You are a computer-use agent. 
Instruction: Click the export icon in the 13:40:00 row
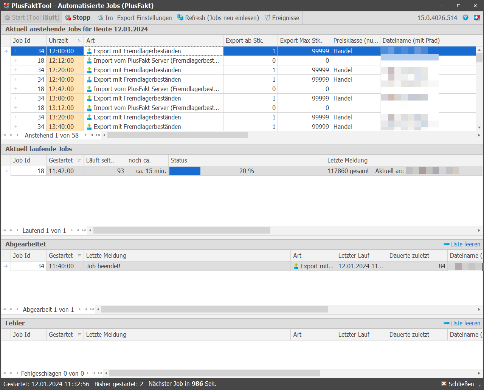pos(89,127)
